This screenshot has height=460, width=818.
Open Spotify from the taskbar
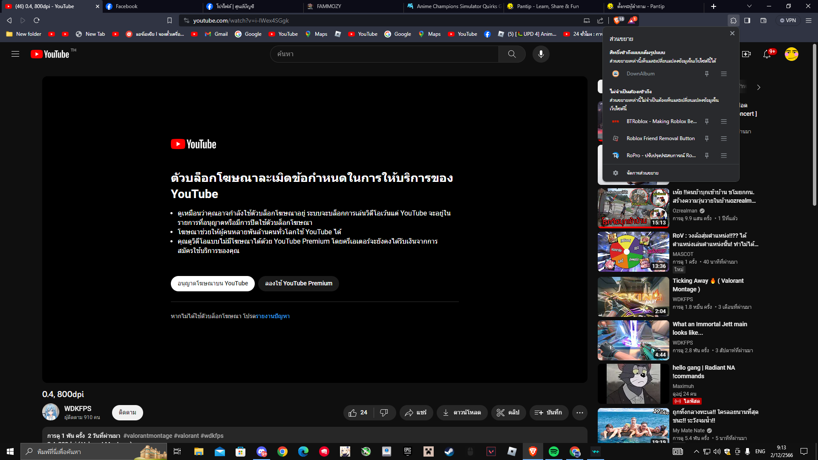(x=553, y=451)
